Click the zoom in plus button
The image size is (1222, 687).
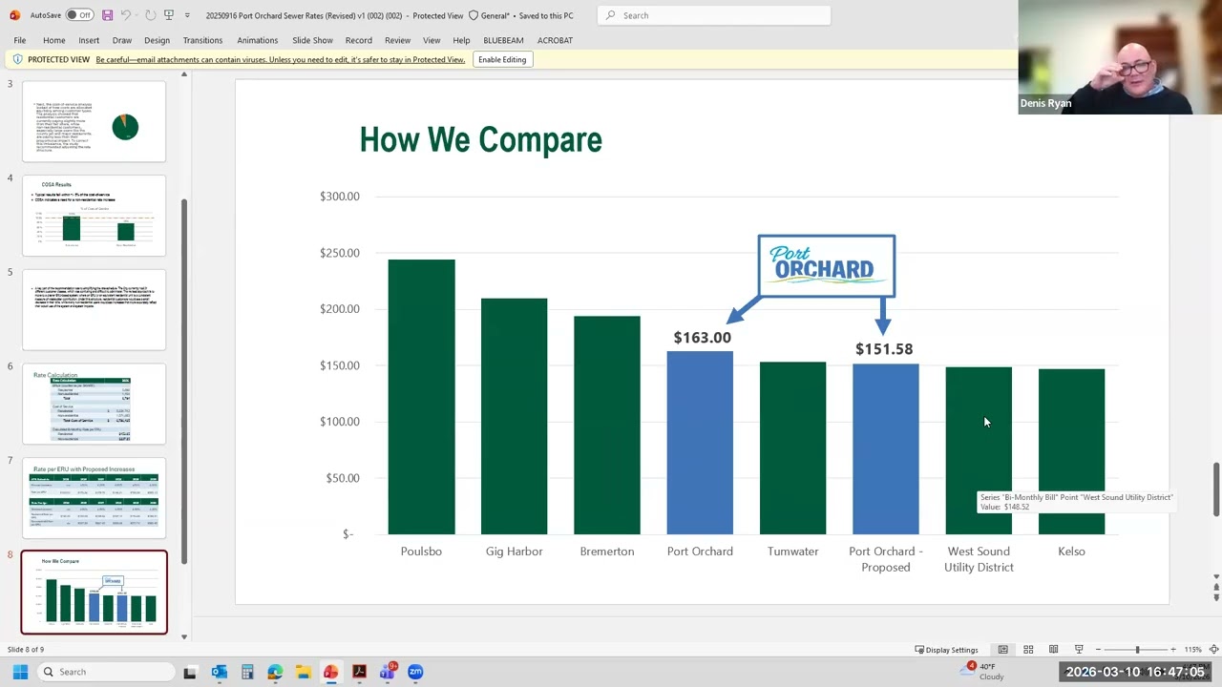1173,650
